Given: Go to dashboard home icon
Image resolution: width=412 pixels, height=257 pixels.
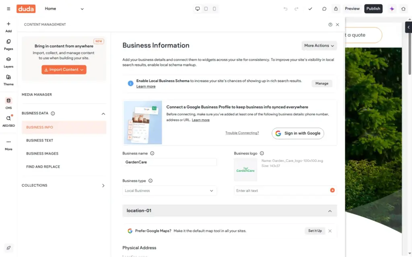Looking at the screenshot, I should pyautogui.click(x=403, y=9).
